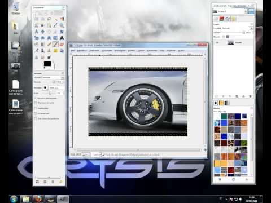Select the Move tool
The image size is (271, 203).
43,32
